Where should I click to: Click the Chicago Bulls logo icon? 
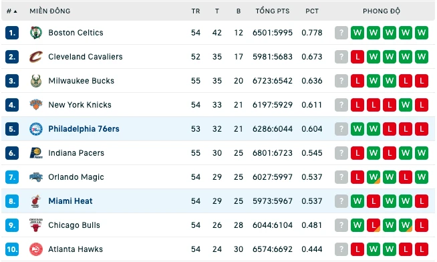[36, 225]
